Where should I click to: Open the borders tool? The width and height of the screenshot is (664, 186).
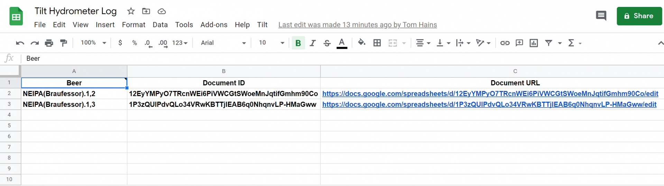[x=377, y=43]
